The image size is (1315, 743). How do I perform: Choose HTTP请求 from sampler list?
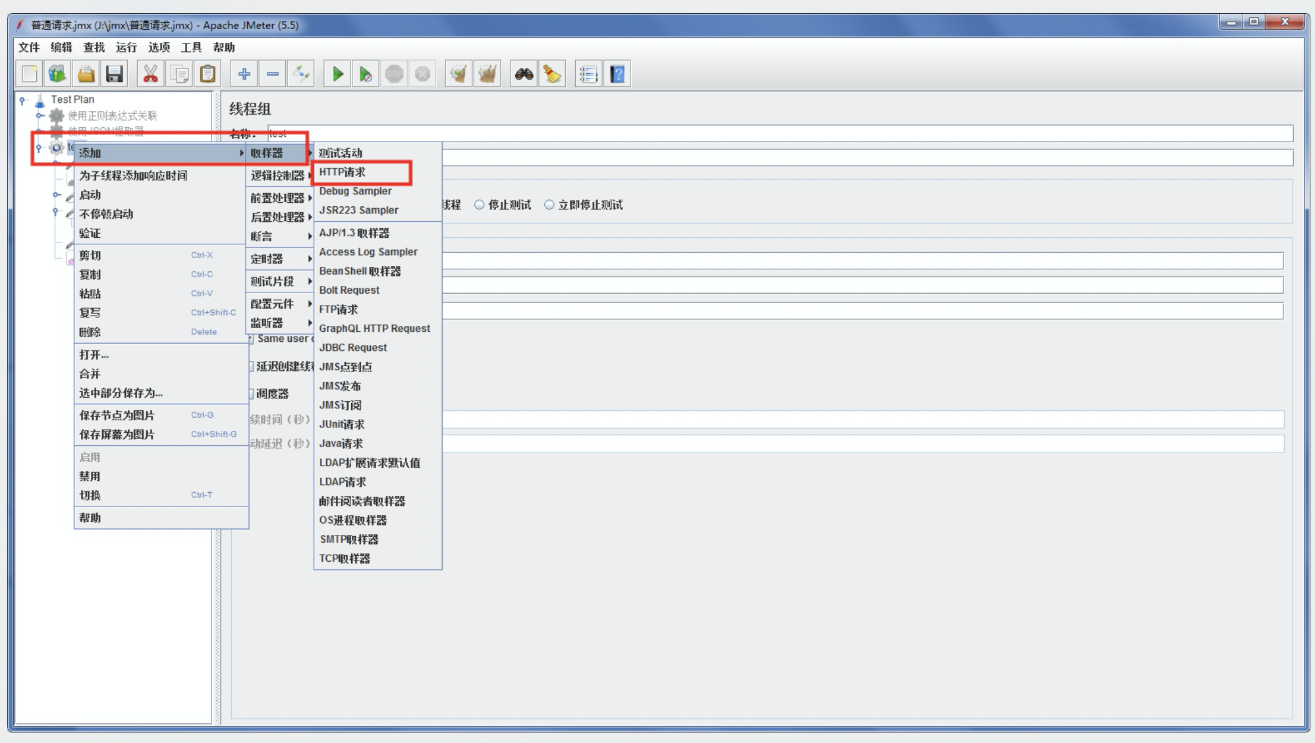pyautogui.click(x=378, y=172)
